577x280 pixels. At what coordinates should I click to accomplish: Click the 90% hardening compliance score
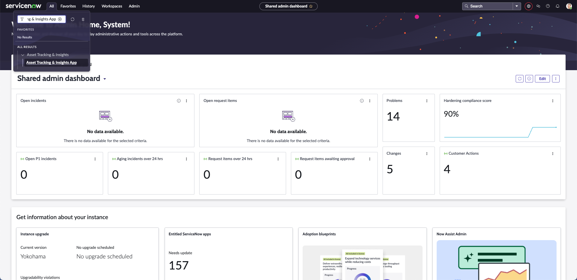point(451,114)
